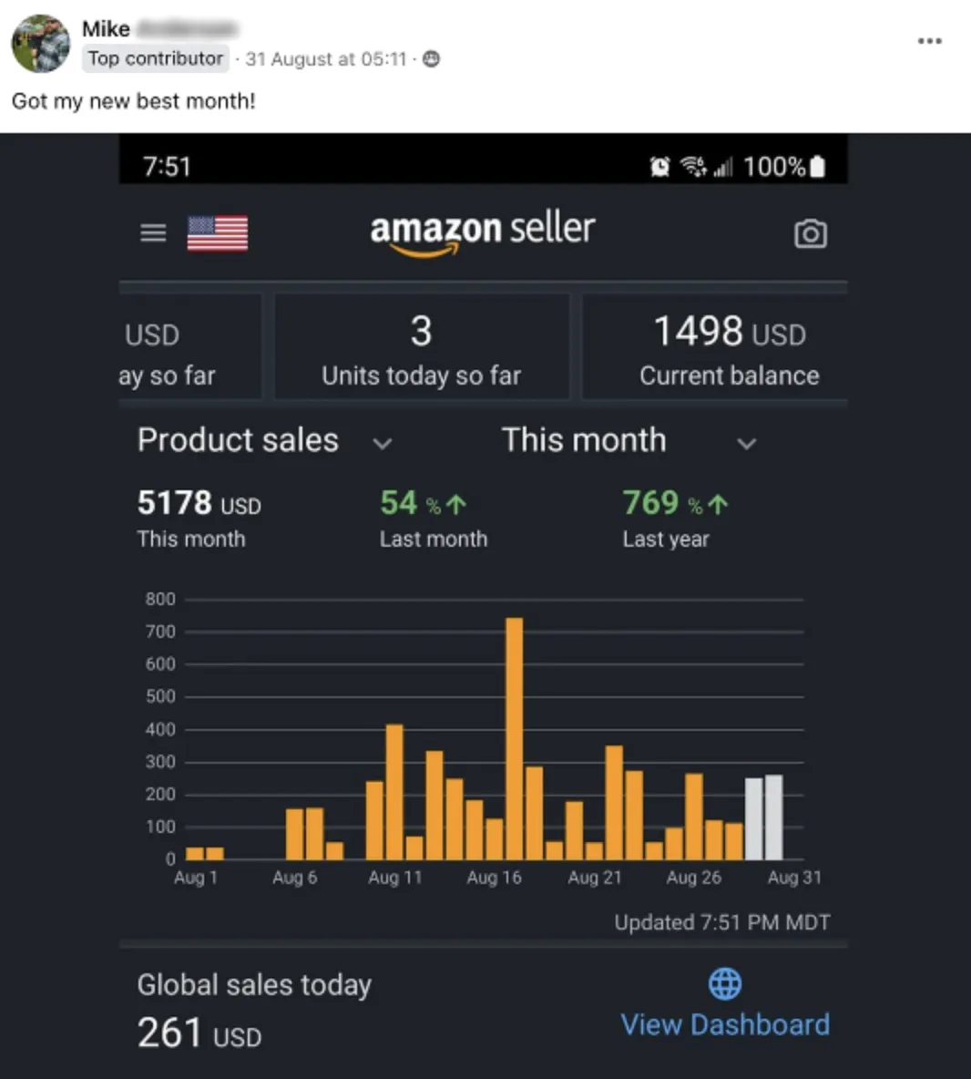
Task: Click the globe icon above View Dashboard
Action: pos(725,983)
